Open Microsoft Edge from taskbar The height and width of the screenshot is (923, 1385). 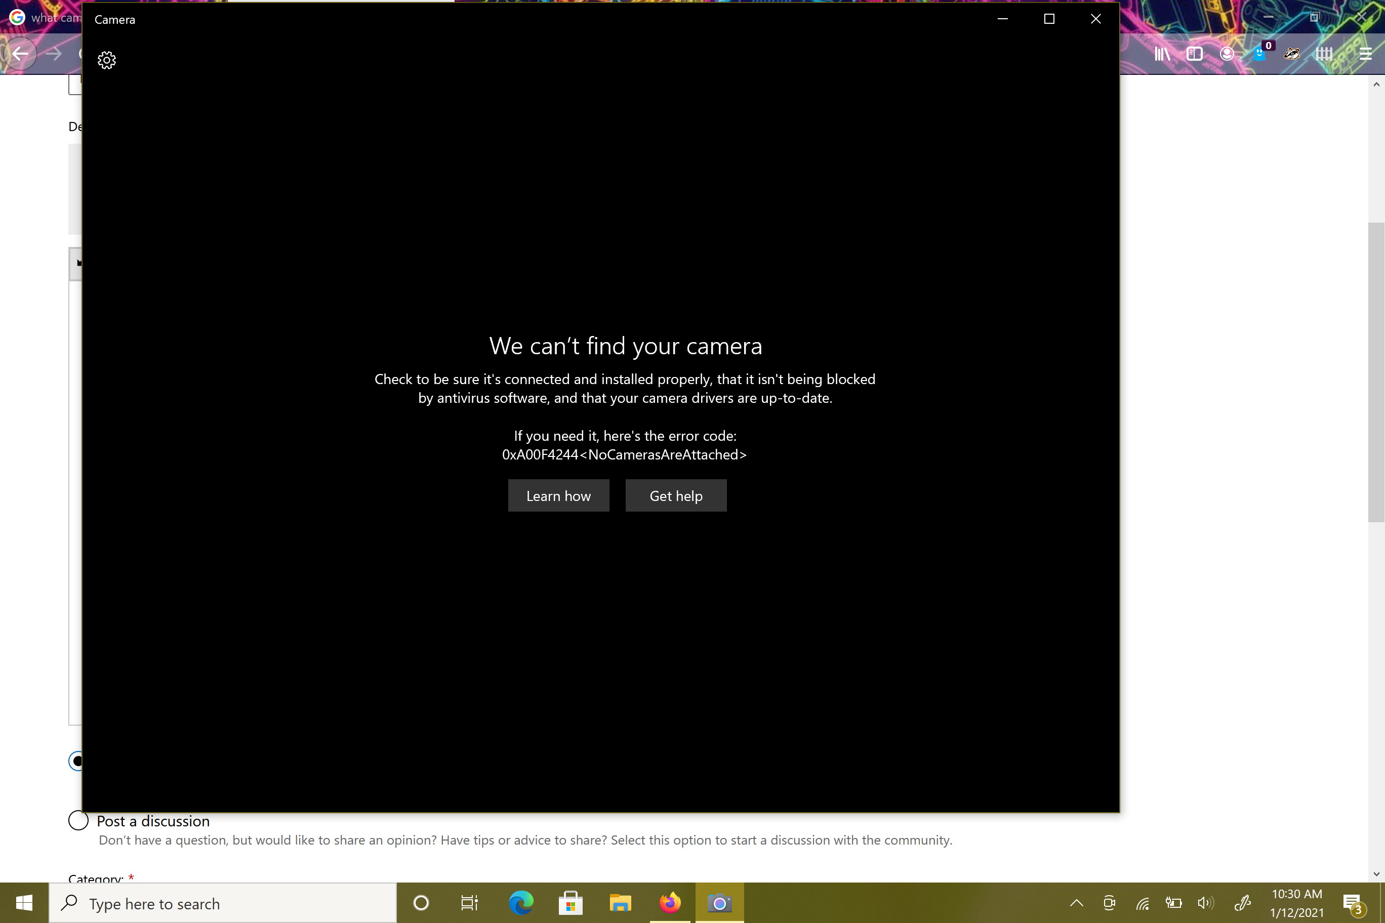tap(520, 902)
